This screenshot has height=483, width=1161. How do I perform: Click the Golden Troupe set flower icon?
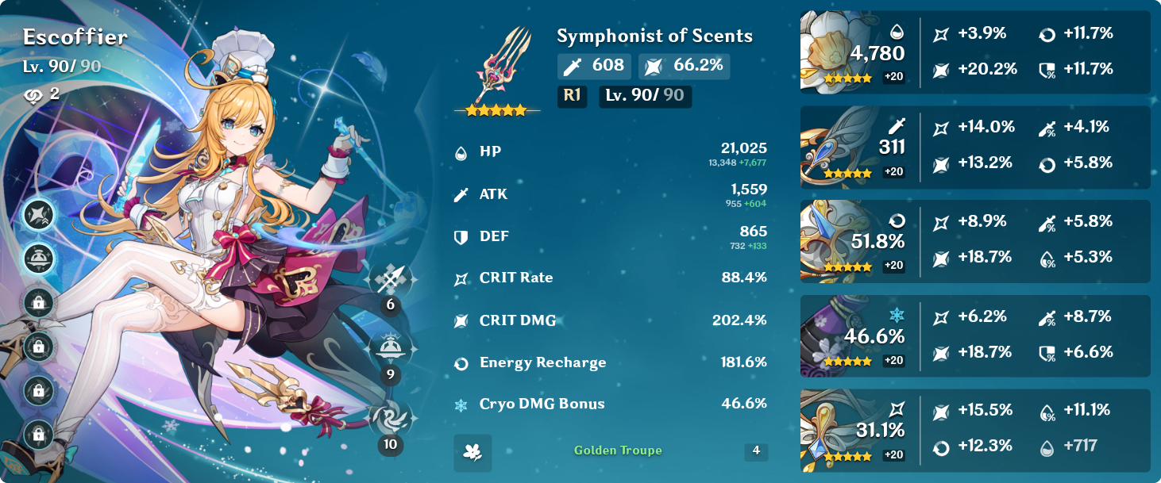click(x=472, y=452)
